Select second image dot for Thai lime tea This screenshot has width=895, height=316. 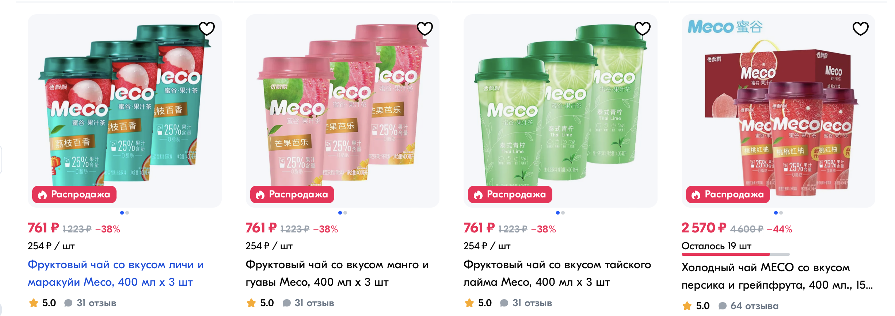[x=563, y=213]
